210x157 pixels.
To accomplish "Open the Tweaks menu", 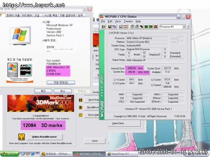I will coord(128,21).
